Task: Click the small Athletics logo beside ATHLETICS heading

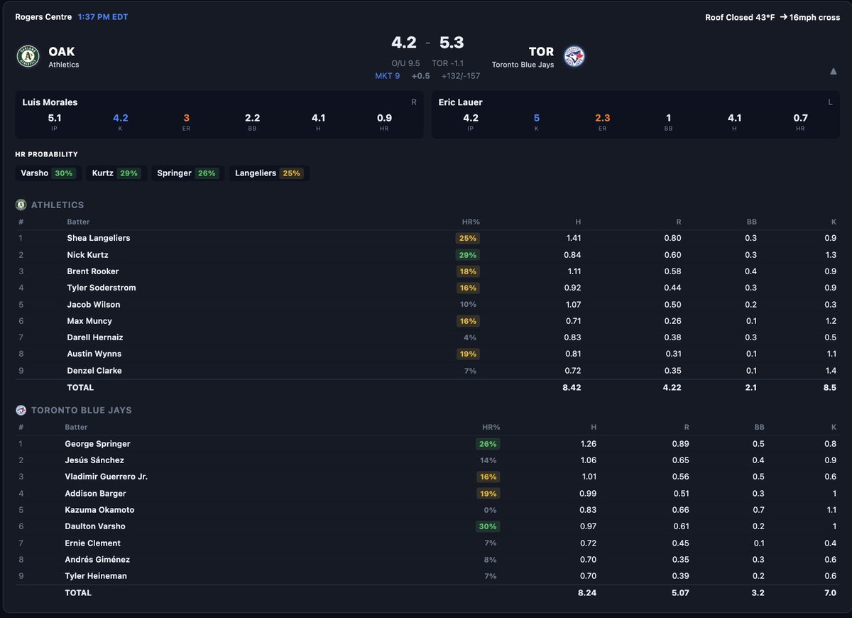Action: tap(21, 205)
